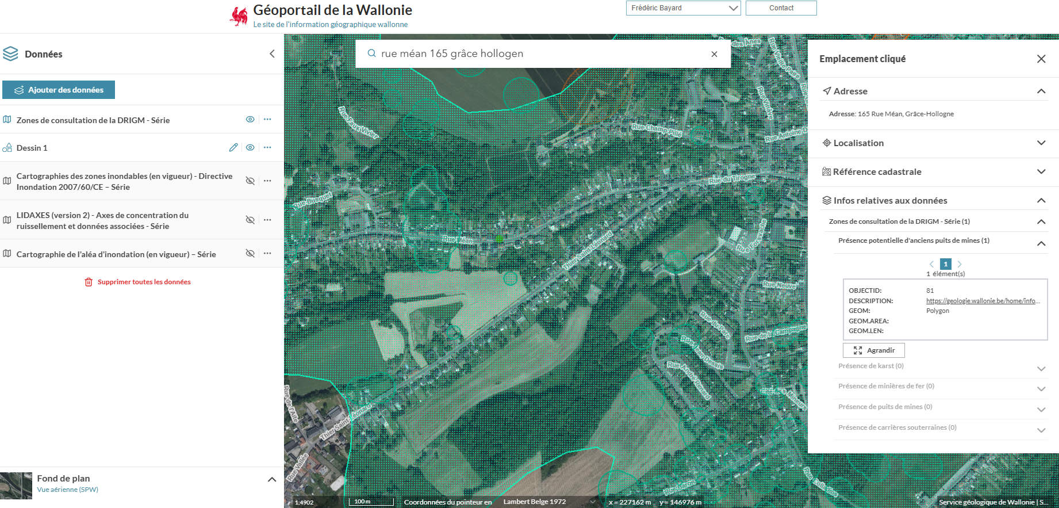Click the Vue aérienne basemap thumbnail

pyautogui.click(x=16, y=486)
